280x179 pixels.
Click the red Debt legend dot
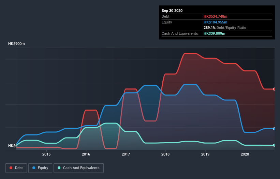point(11,168)
